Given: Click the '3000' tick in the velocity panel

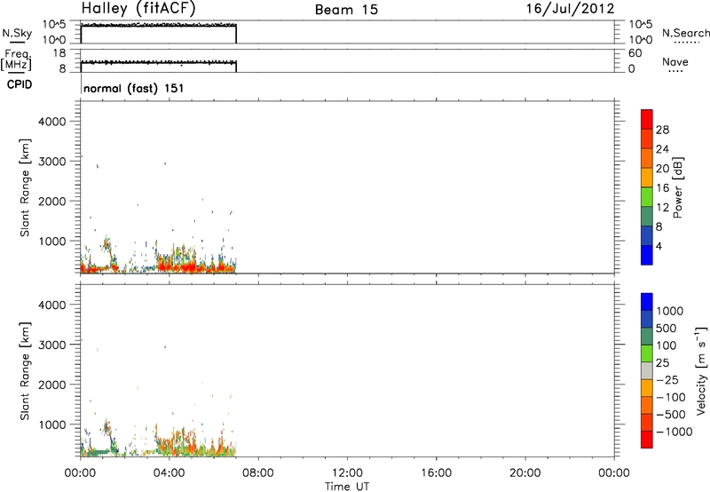Looking at the screenshot, I should (x=51, y=345).
